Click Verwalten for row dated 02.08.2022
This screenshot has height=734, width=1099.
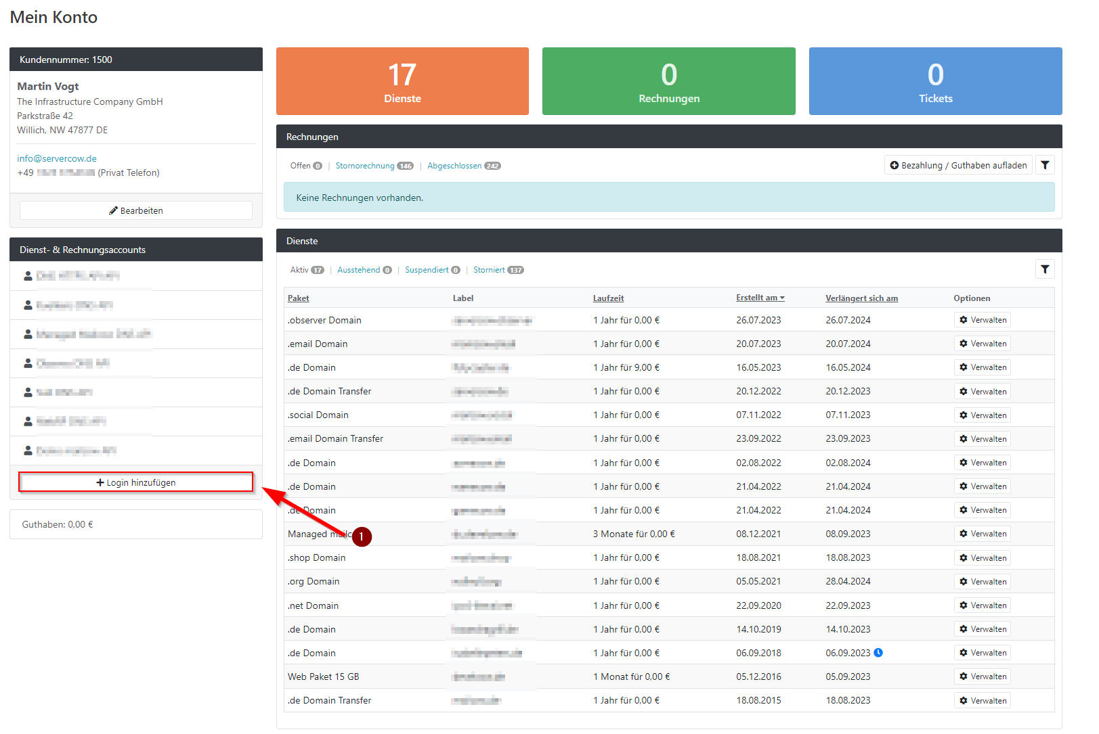pyautogui.click(x=983, y=463)
